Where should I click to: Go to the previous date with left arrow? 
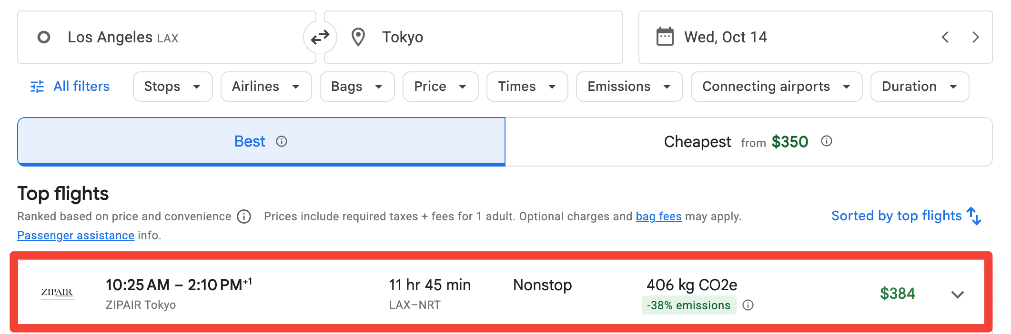[x=945, y=37]
